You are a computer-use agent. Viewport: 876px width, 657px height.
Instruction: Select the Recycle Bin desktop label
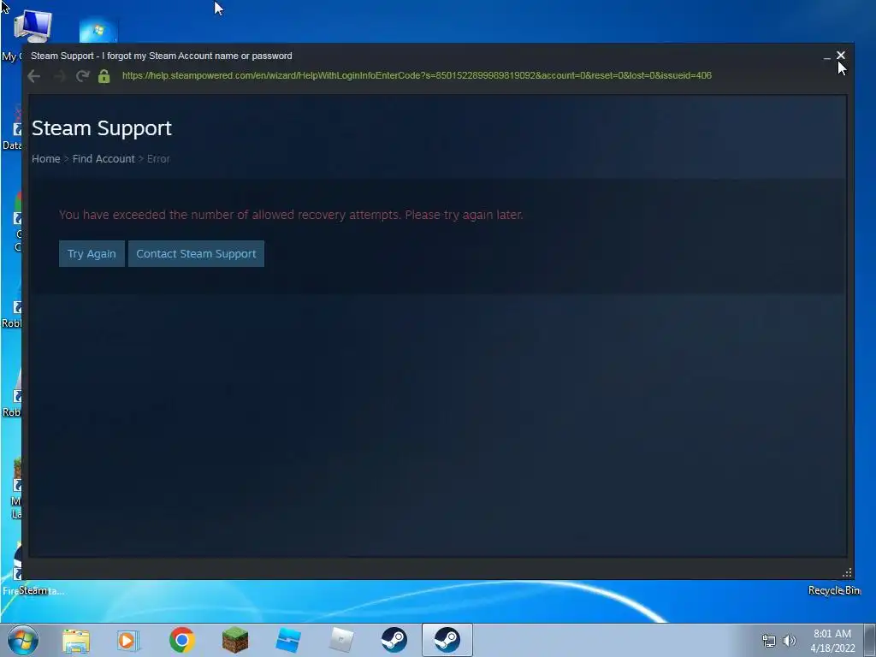tap(834, 590)
